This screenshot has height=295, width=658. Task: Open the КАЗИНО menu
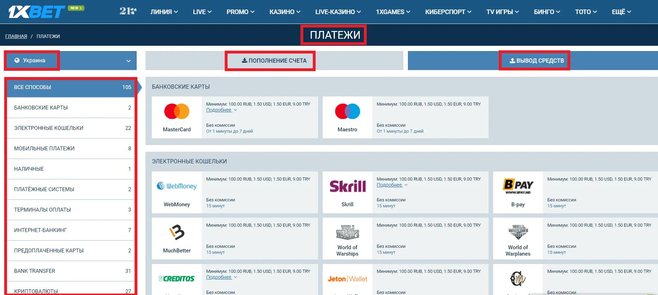(x=285, y=12)
